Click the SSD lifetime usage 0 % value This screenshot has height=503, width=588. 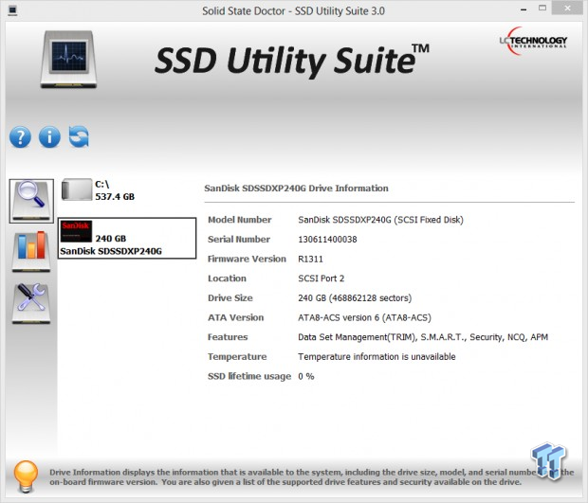(x=306, y=376)
